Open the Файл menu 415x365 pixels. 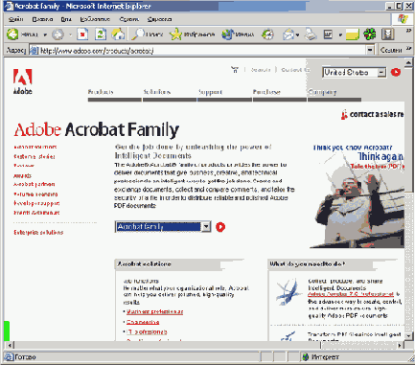15,19
